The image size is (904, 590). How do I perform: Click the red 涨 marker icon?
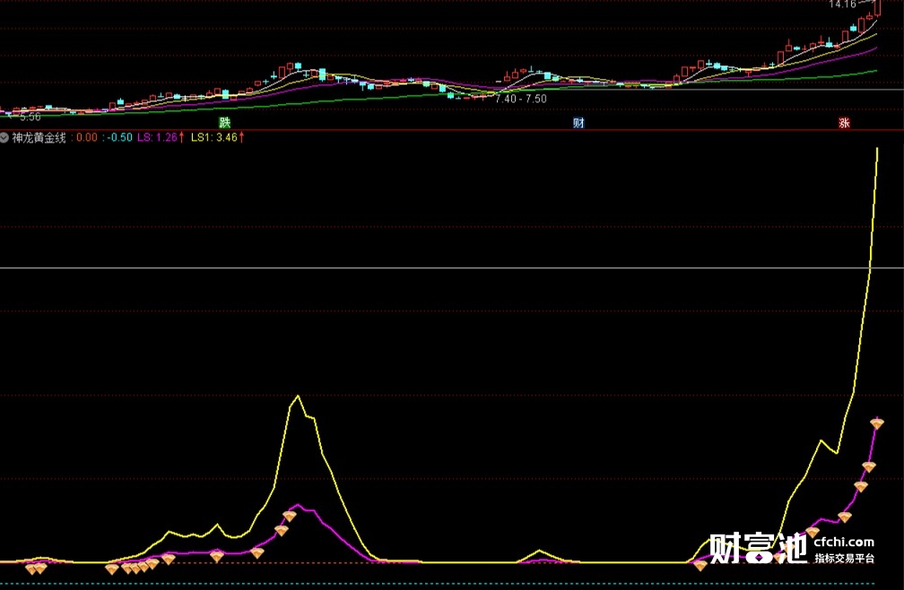(844, 123)
